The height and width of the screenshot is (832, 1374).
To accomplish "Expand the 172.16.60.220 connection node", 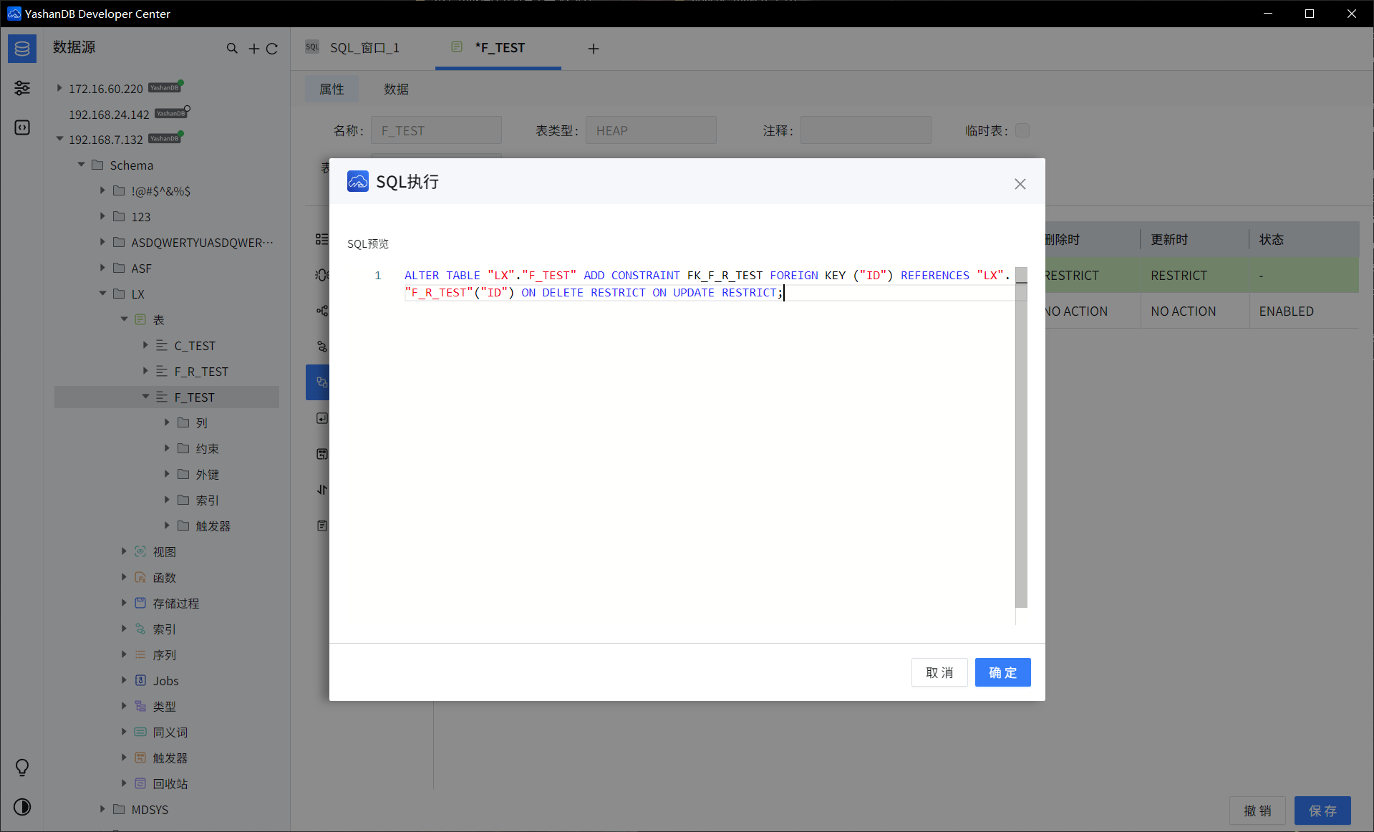I will (59, 88).
